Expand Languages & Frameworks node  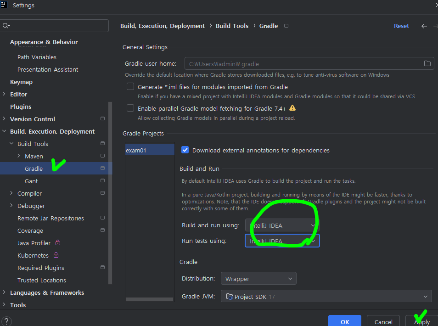[x=4, y=292]
